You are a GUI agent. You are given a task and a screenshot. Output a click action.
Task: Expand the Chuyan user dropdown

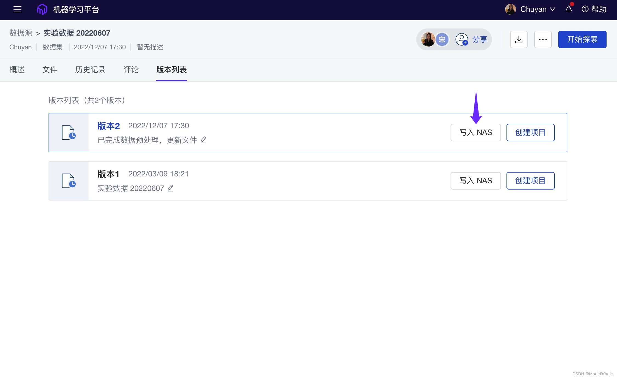537,9
